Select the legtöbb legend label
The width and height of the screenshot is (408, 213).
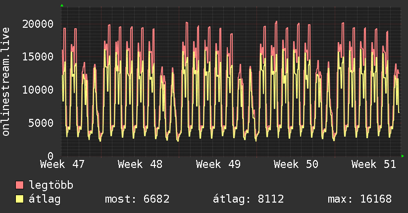51,185
